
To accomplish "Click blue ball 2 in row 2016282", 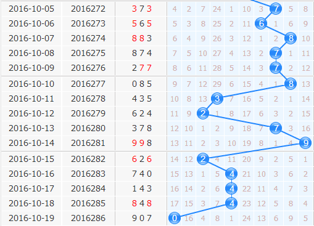I will tap(203, 159).
